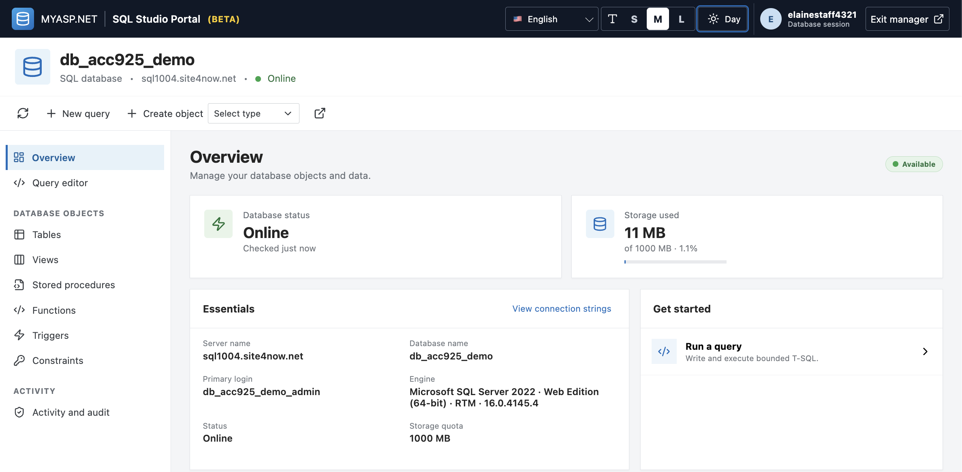
Task: Click the server name value sql1004.site4now.net in Essentials
Action: coord(253,356)
